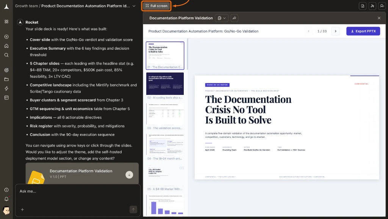388x219 pixels.
Task: Click Export PPTX
Action: pyautogui.click(x=363, y=32)
